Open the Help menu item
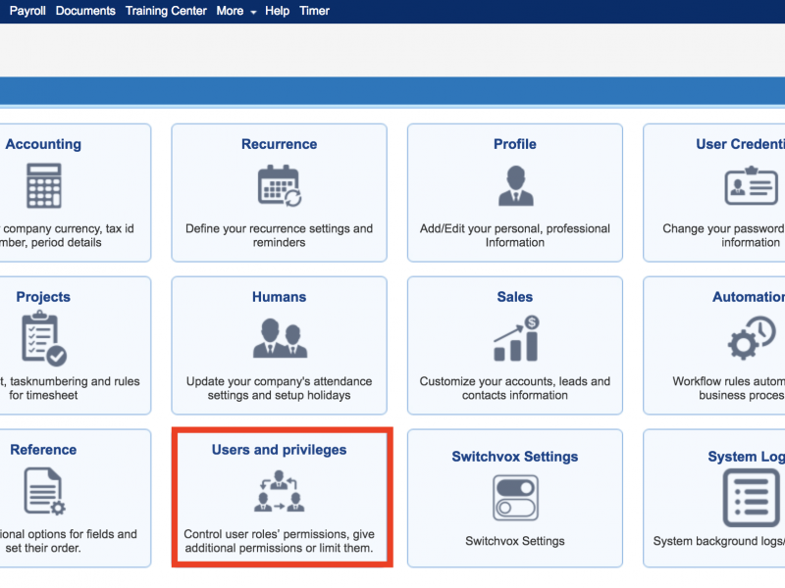 pos(278,11)
